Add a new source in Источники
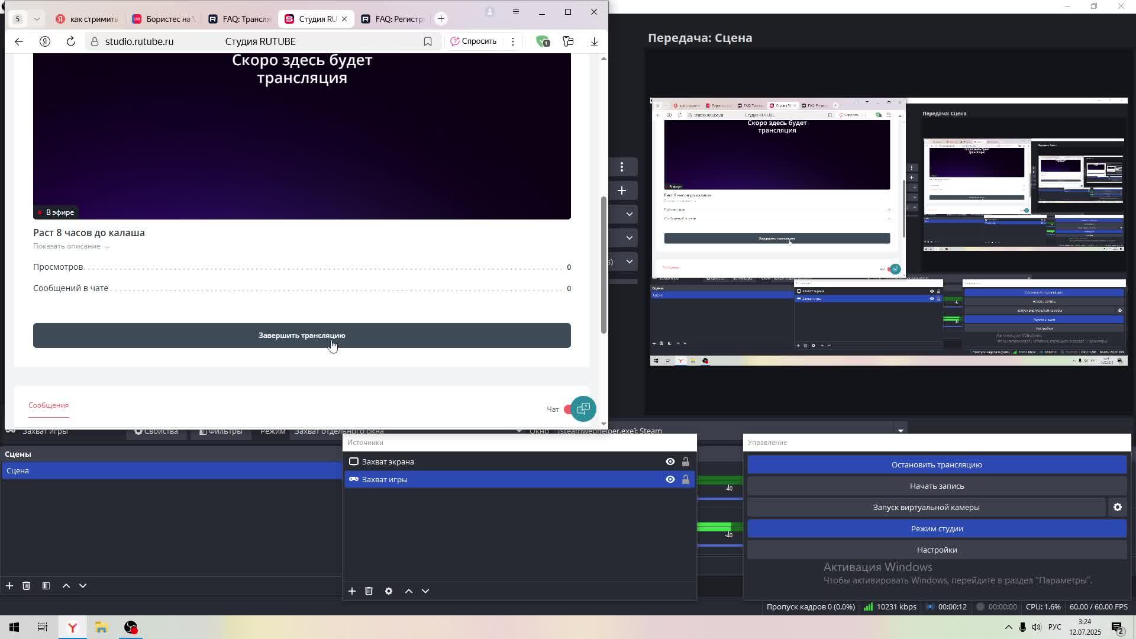This screenshot has height=639, width=1136. coord(352,591)
